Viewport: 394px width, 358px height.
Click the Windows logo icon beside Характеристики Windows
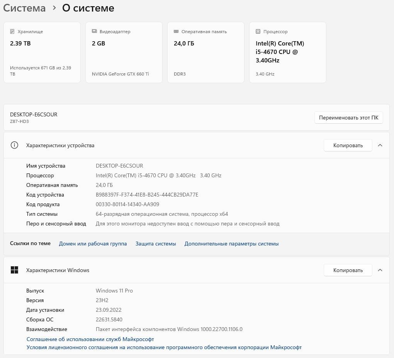[x=14, y=270]
